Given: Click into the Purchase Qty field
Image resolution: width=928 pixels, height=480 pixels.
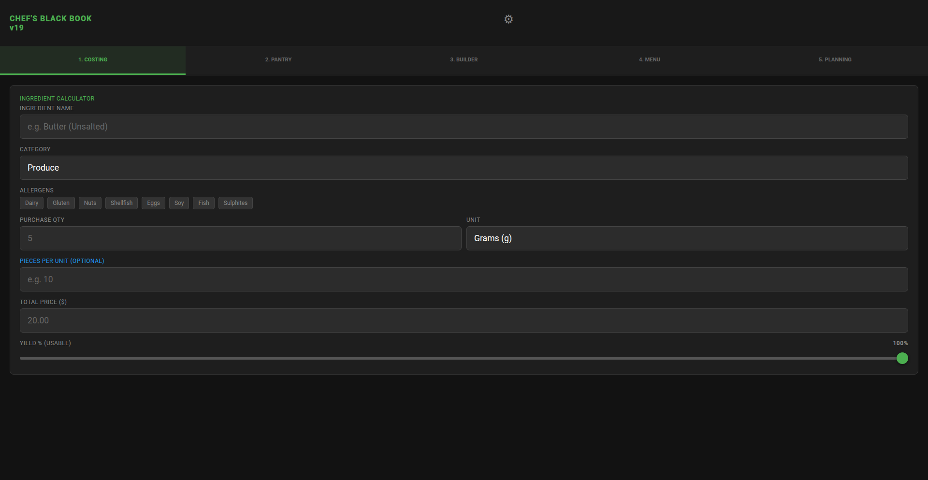Looking at the screenshot, I should (x=241, y=238).
